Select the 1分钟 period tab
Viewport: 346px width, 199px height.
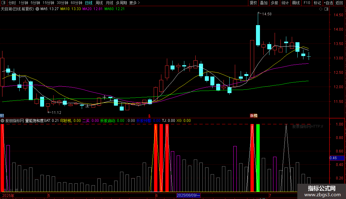pyautogui.click(x=23, y=3)
